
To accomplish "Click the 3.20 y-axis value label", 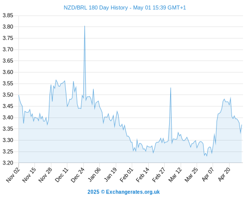I will click(8, 163).
